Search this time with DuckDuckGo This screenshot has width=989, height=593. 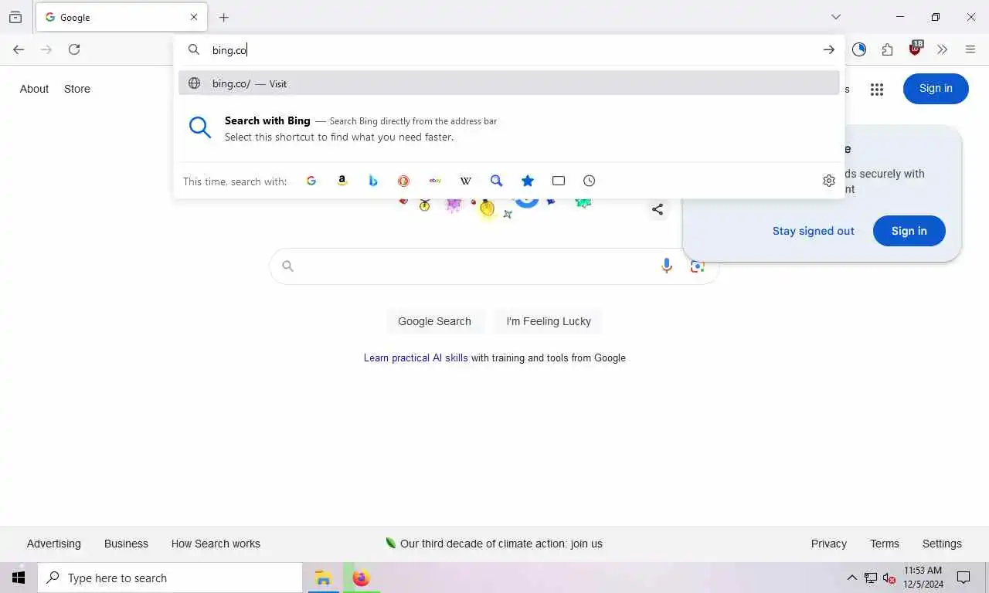tap(403, 181)
